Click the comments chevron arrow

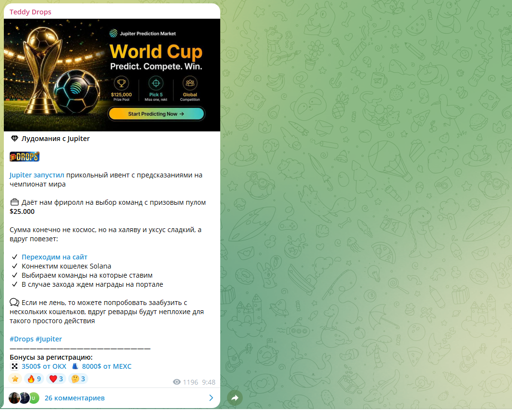211,398
